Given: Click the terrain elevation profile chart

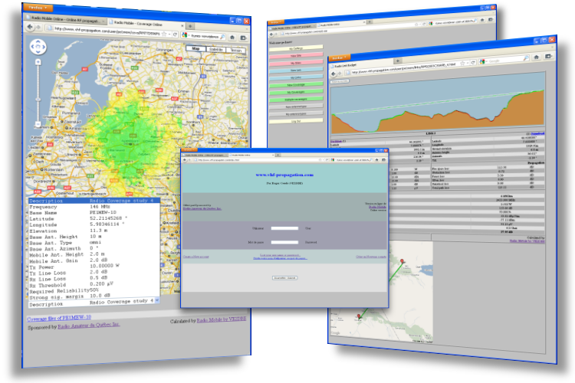Looking at the screenshot, I should click(437, 102).
